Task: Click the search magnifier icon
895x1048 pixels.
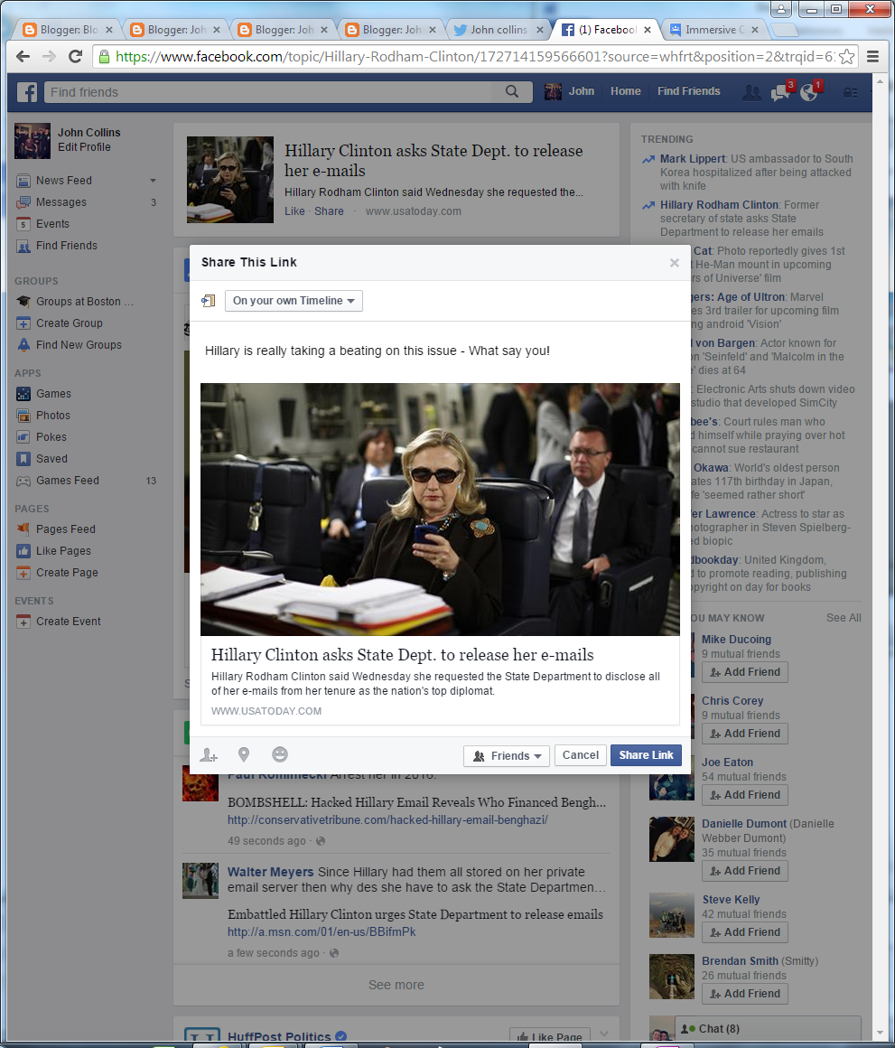Action: click(511, 91)
